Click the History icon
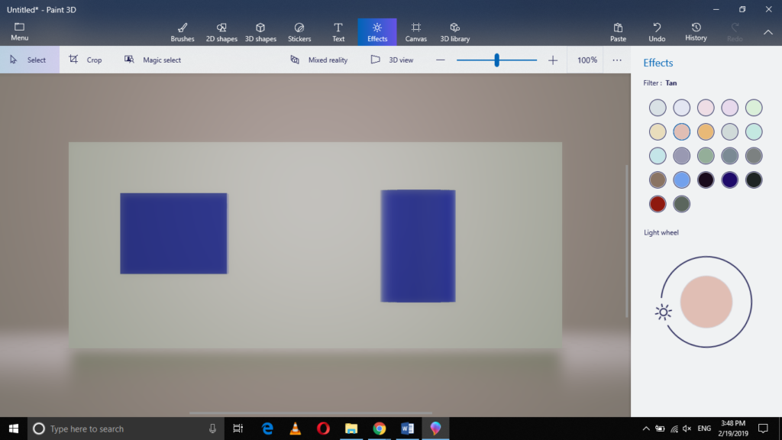The width and height of the screenshot is (782, 440). pyautogui.click(x=696, y=32)
